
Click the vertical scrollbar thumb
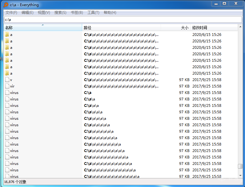click(240, 166)
